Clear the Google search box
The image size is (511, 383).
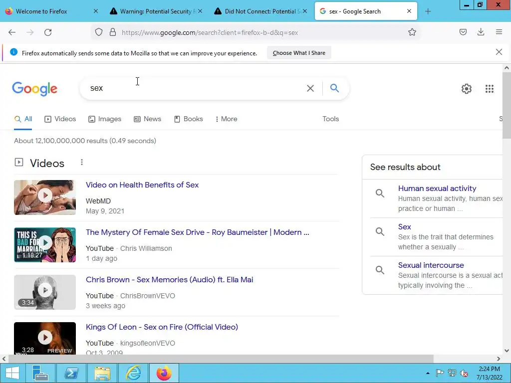click(x=310, y=88)
